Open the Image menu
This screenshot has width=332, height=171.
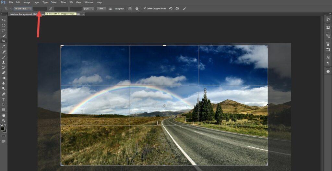27,2
